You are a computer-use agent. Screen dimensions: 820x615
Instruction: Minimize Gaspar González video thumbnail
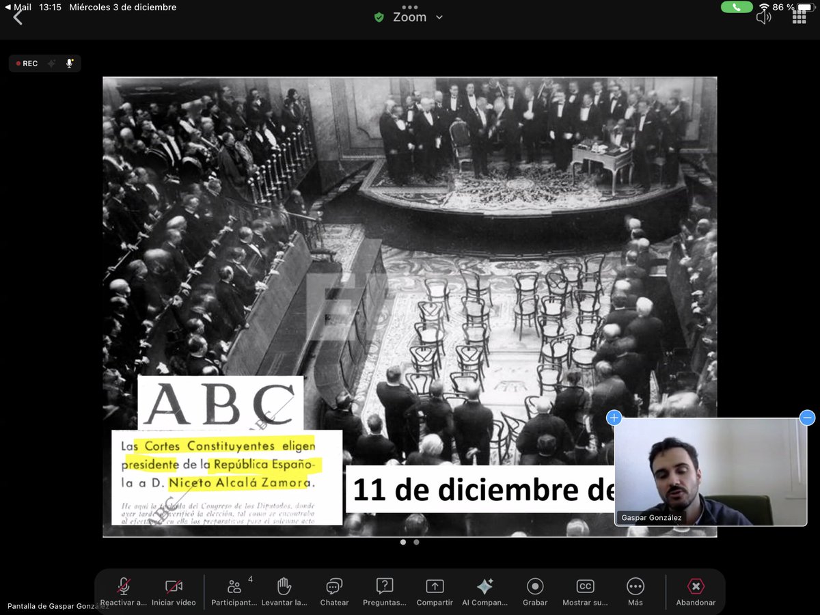click(x=807, y=418)
